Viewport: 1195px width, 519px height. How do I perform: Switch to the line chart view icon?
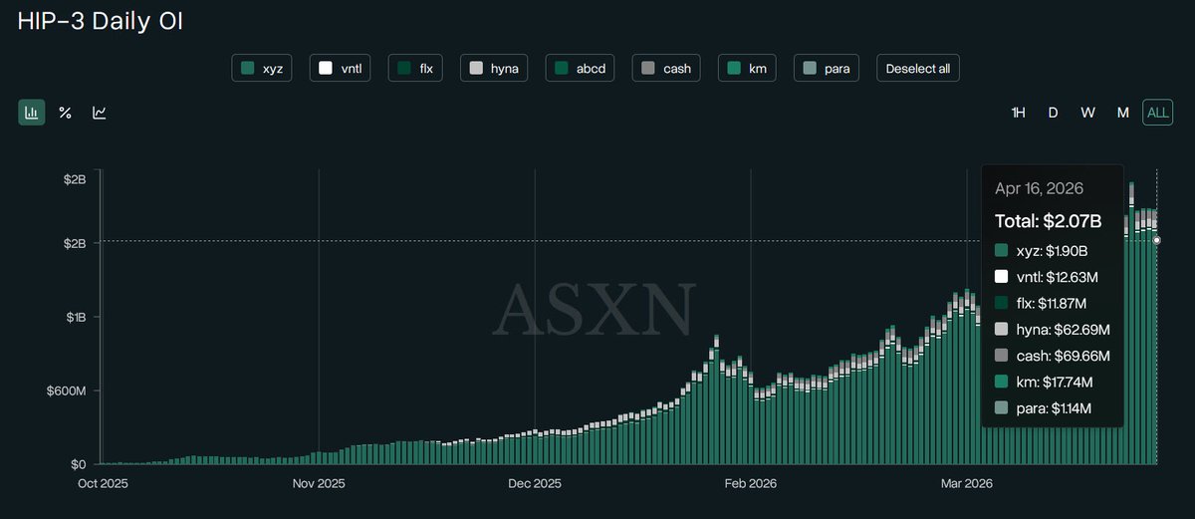point(100,113)
